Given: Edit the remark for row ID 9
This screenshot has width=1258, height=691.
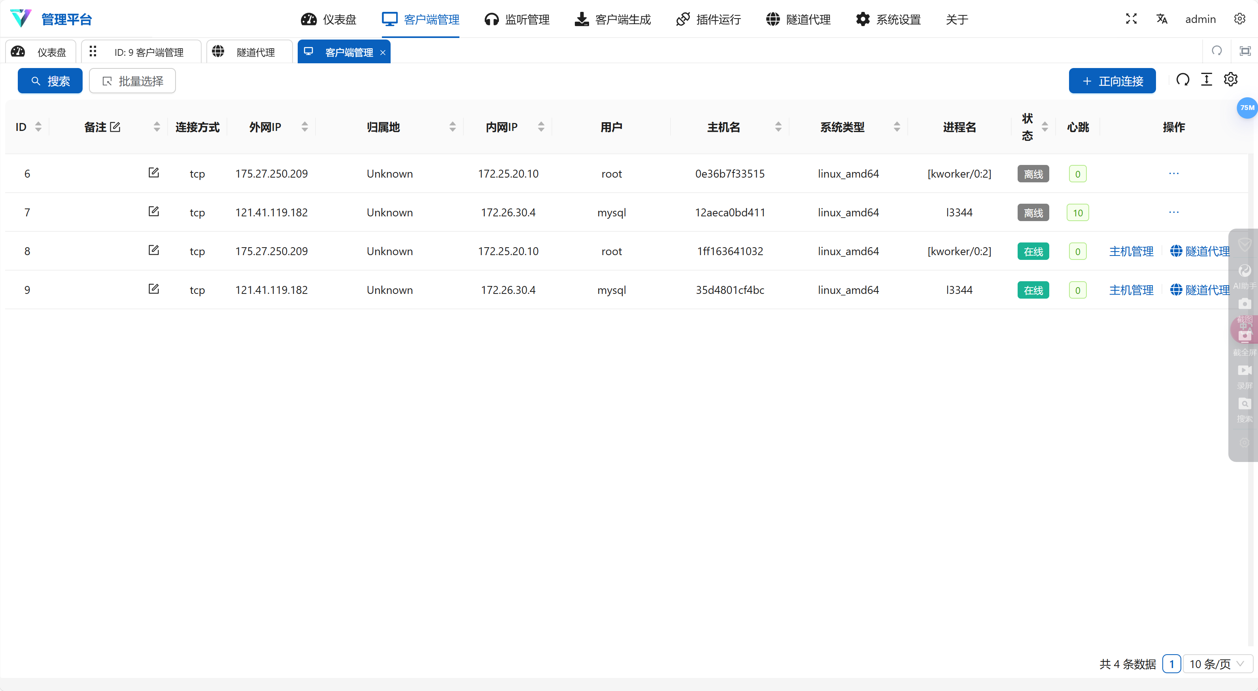Looking at the screenshot, I should point(153,289).
